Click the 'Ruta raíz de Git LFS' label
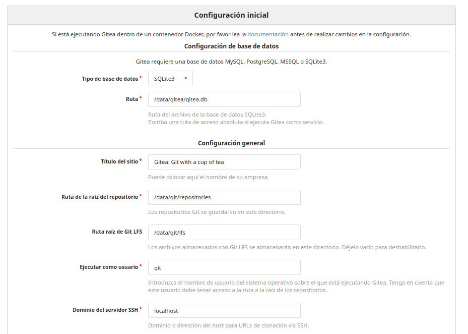This screenshot has height=334, width=468. pyautogui.click(x=117, y=232)
